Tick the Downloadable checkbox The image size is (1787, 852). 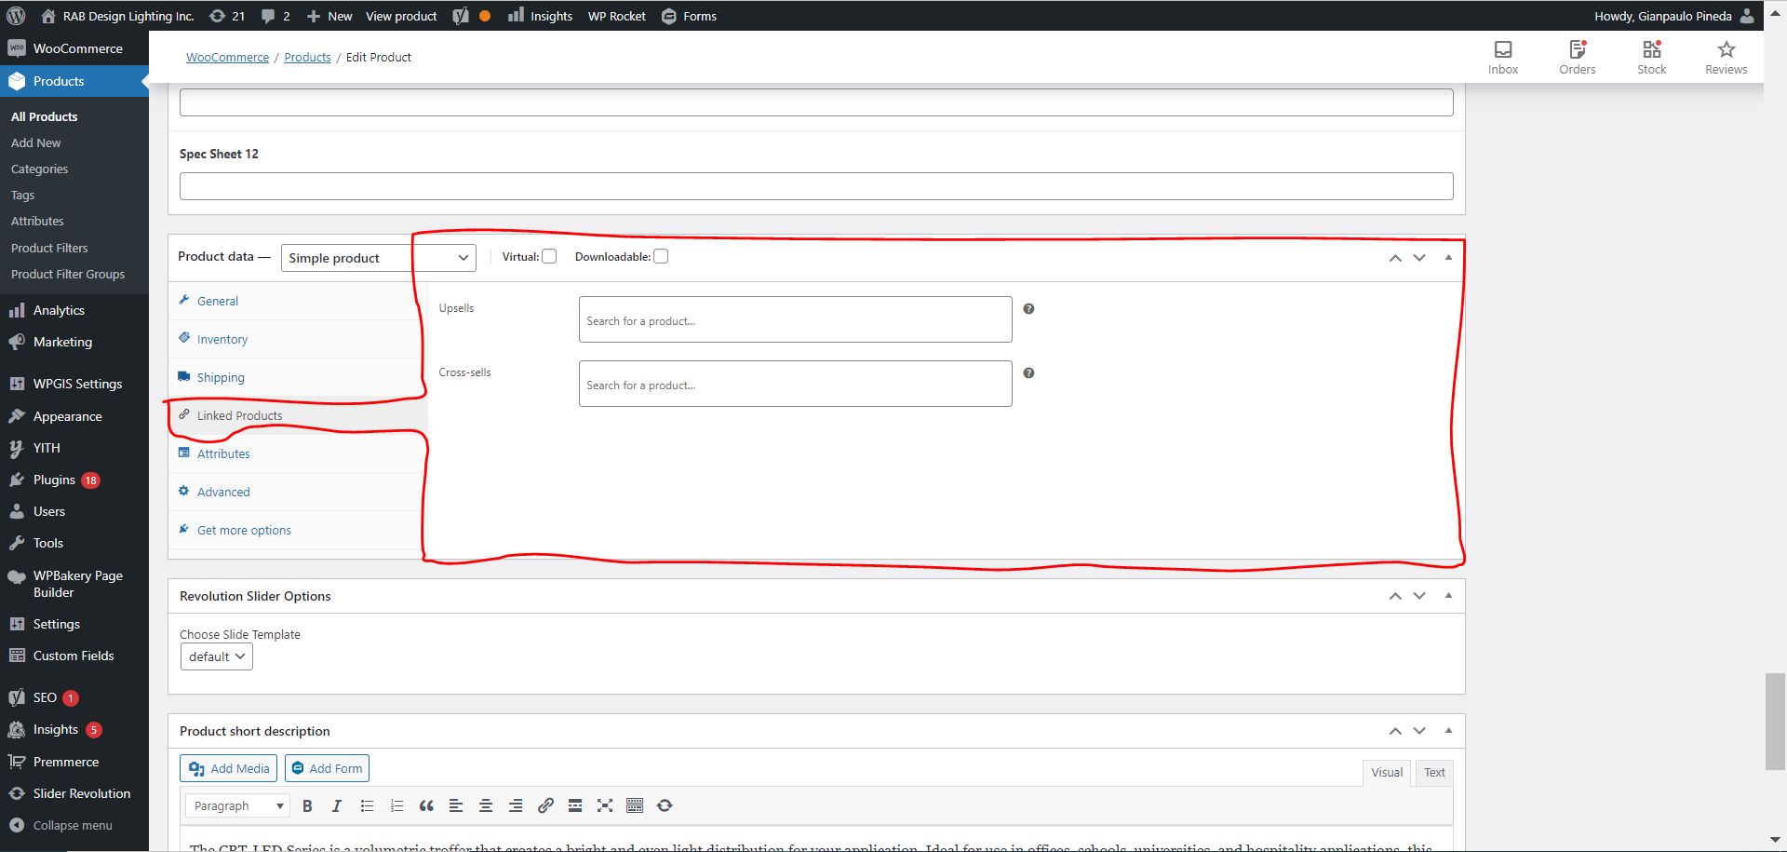(661, 257)
